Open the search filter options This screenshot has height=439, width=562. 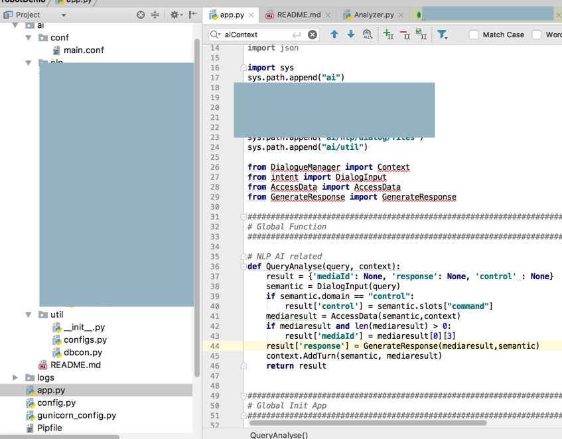(442, 34)
